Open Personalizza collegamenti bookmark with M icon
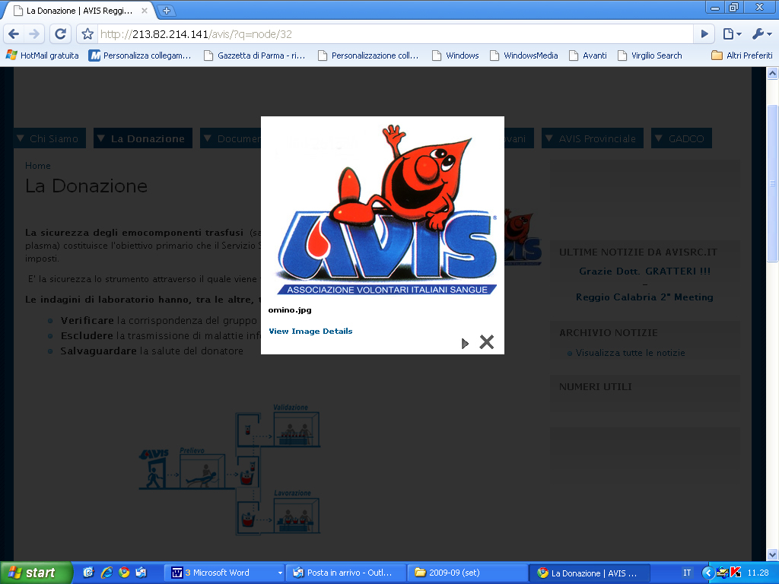The image size is (779, 584). (140, 56)
